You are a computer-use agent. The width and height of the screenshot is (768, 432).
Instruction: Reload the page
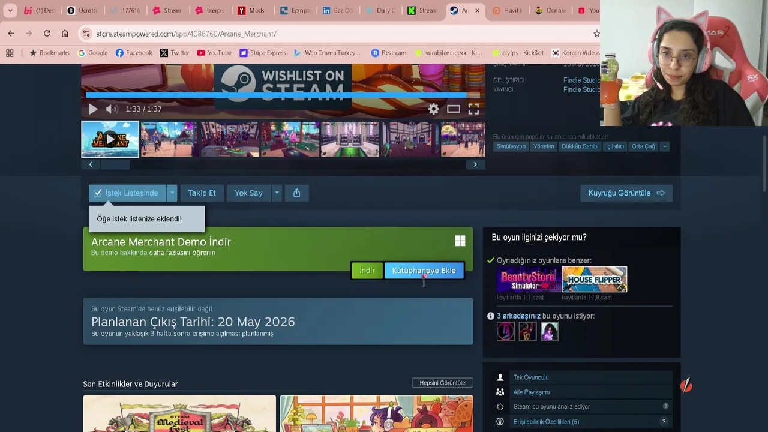tap(47, 34)
